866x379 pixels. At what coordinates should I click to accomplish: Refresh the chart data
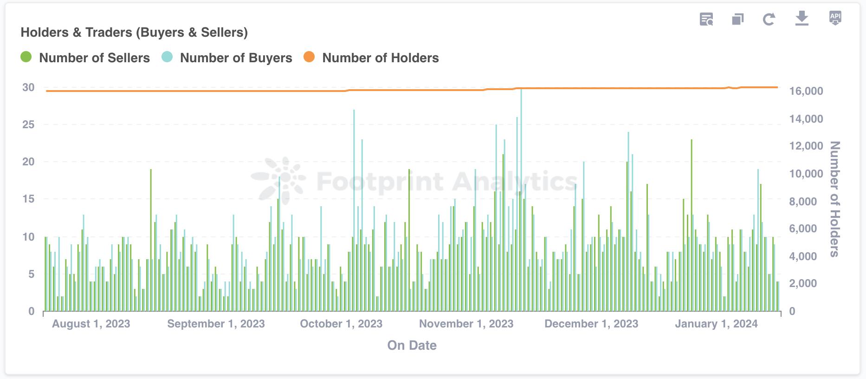769,20
